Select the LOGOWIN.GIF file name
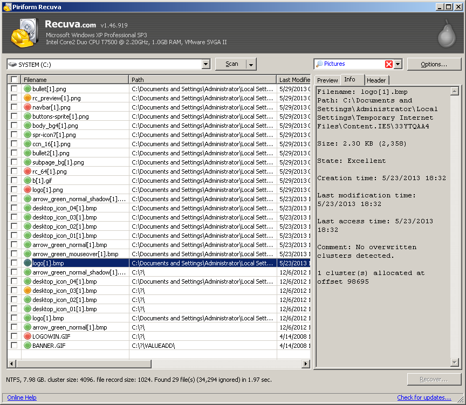Image resolution: width=466 pixels, height=405 pixels. (51, 337)
